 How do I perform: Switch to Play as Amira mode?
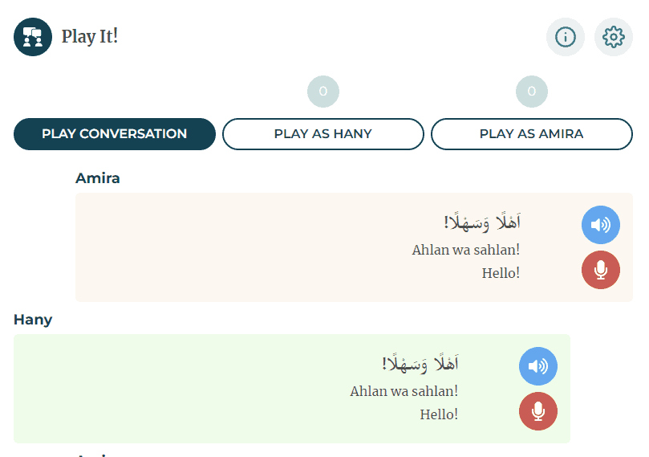(532, 134)
